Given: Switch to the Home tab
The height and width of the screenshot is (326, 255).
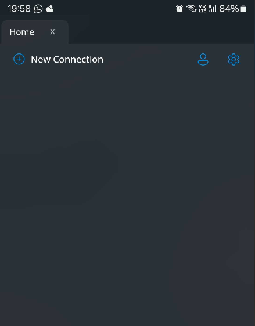Looking at the screenshot, I should coord(22,32).
